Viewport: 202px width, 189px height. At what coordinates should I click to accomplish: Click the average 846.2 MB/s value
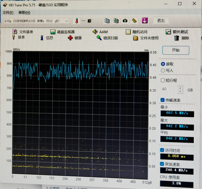click(x=177, y=139)
